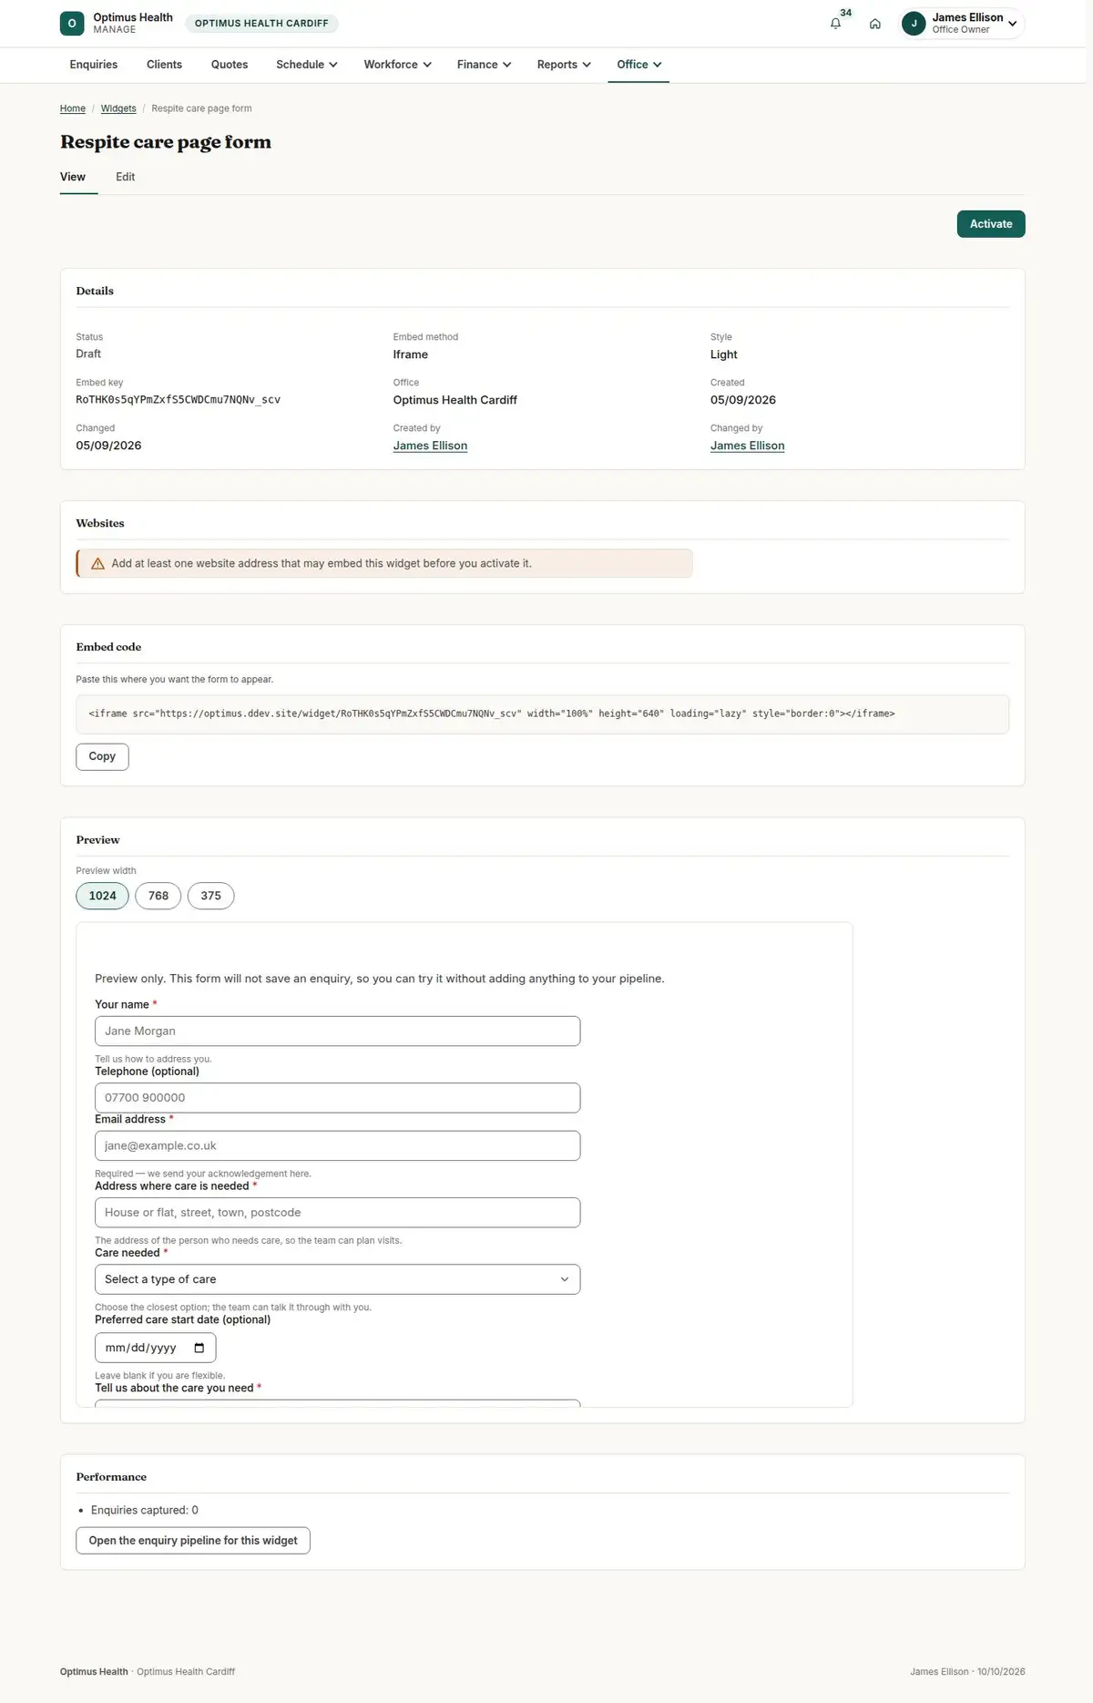Open James Ellison under Changed by
This screenshot has height=1703, width=1093.
click(747, 446)
